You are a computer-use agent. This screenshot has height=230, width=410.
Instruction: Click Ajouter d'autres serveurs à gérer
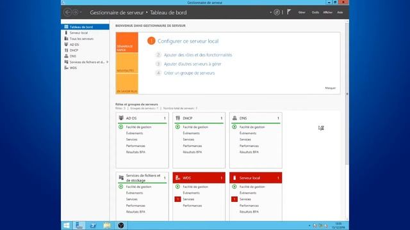point(192,64)
